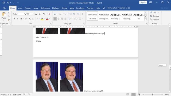Open the font size dropdown
The image size is (171, 96).
(33, 14)
